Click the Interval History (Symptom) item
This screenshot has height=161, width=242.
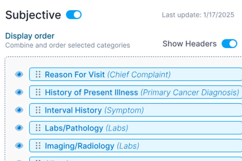(x=136, y=110)
